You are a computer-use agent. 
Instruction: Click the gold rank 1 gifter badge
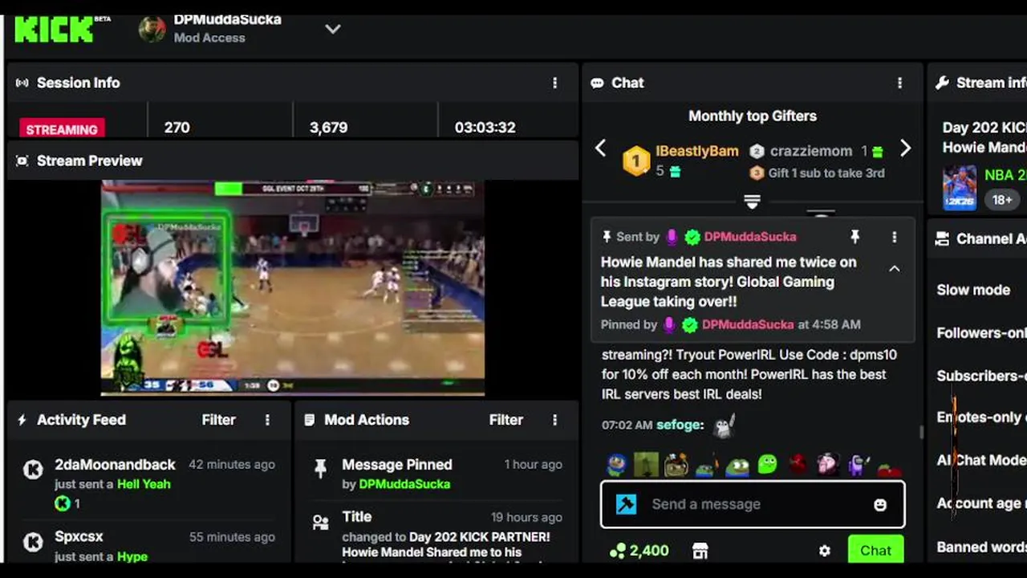coord(636,161)
